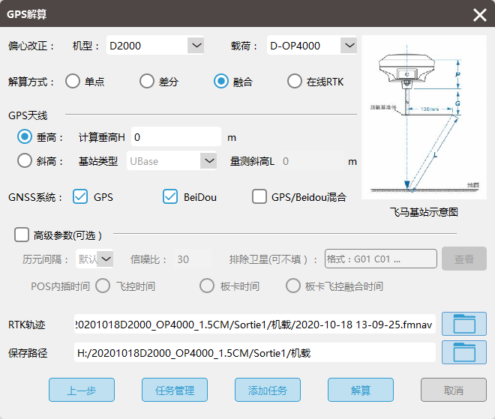Open the 机型 dropdown showing D2000
The image size is (495, 419).
pos(155,46)
